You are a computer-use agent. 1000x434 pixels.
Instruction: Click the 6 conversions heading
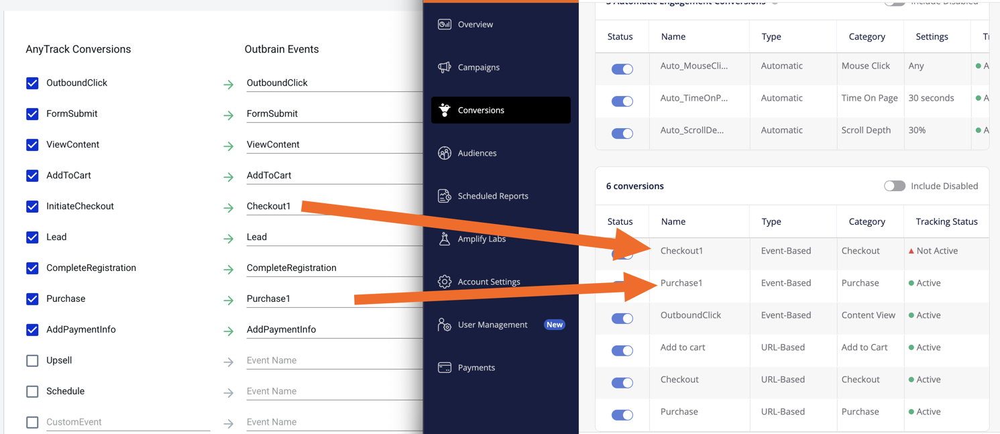click(634, 186)
